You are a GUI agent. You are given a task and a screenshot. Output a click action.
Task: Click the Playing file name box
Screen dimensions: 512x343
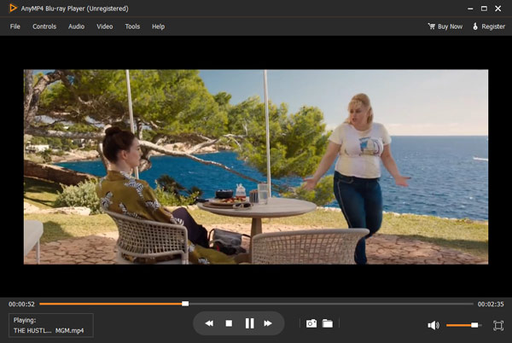click(51, 325)
